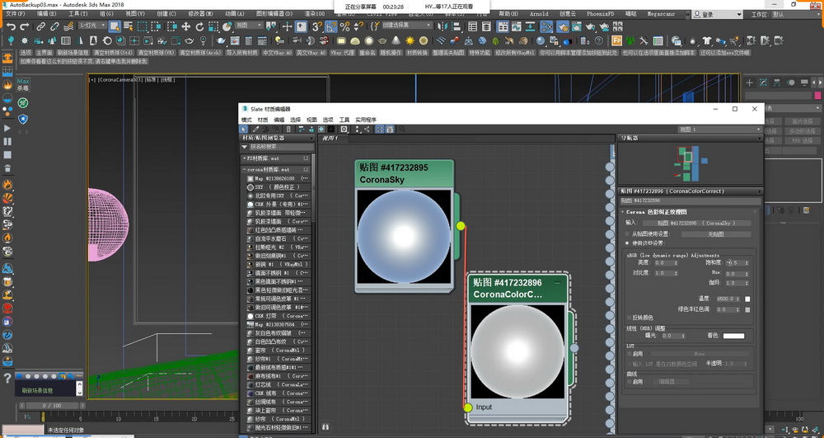This screenshot has height=438, width=824.
Task: Click the orange FP plugin icon
Action: click(x=616, y=40)
